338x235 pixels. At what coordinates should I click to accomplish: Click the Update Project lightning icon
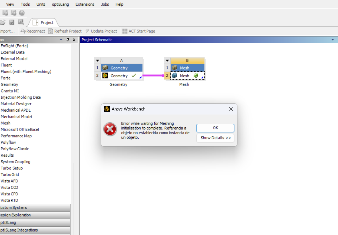87,31
